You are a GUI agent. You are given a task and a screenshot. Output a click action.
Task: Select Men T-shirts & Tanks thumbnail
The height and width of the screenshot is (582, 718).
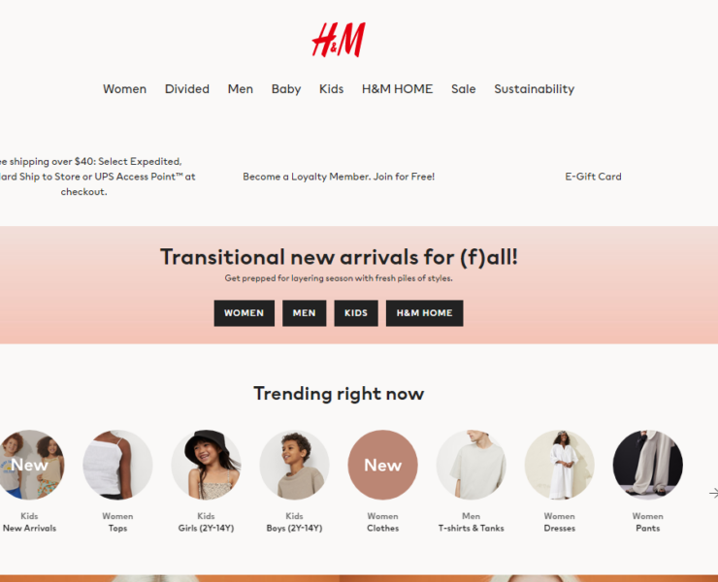472,465
